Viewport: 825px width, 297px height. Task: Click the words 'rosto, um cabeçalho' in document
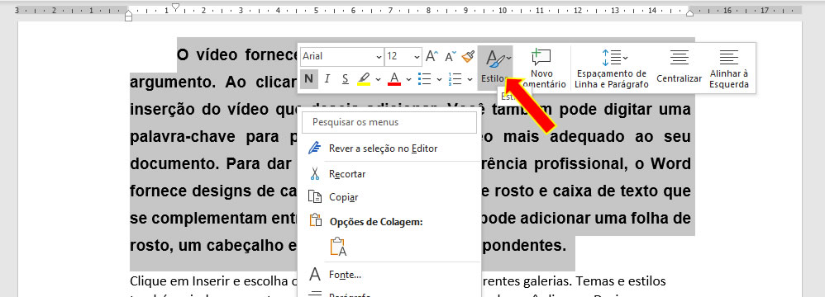[207, 245]
